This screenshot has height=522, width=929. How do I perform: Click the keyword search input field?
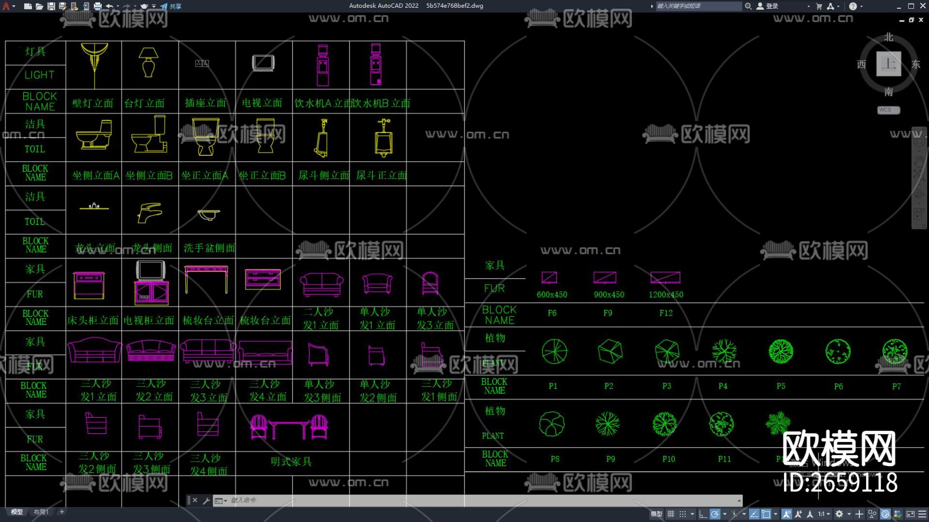[x=698, y=6]
